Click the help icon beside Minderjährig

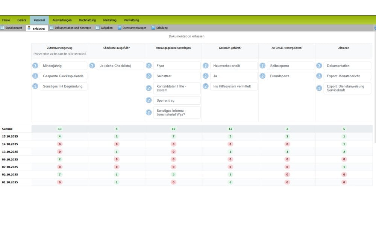[35, 66]
